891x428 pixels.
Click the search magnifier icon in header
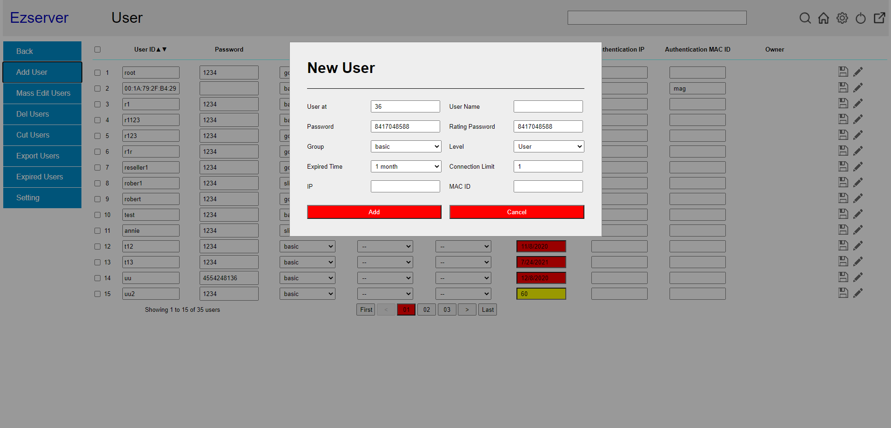click(x=805, y=18)
